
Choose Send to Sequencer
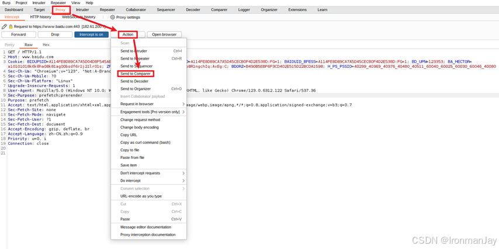pos(148,66)
